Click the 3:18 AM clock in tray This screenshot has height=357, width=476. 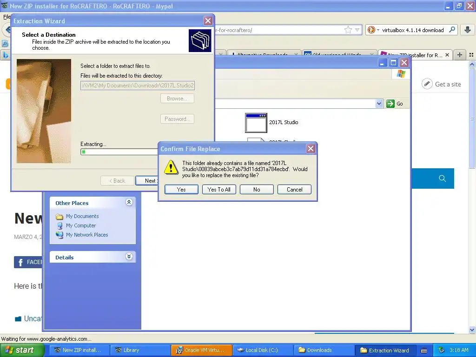459,350
